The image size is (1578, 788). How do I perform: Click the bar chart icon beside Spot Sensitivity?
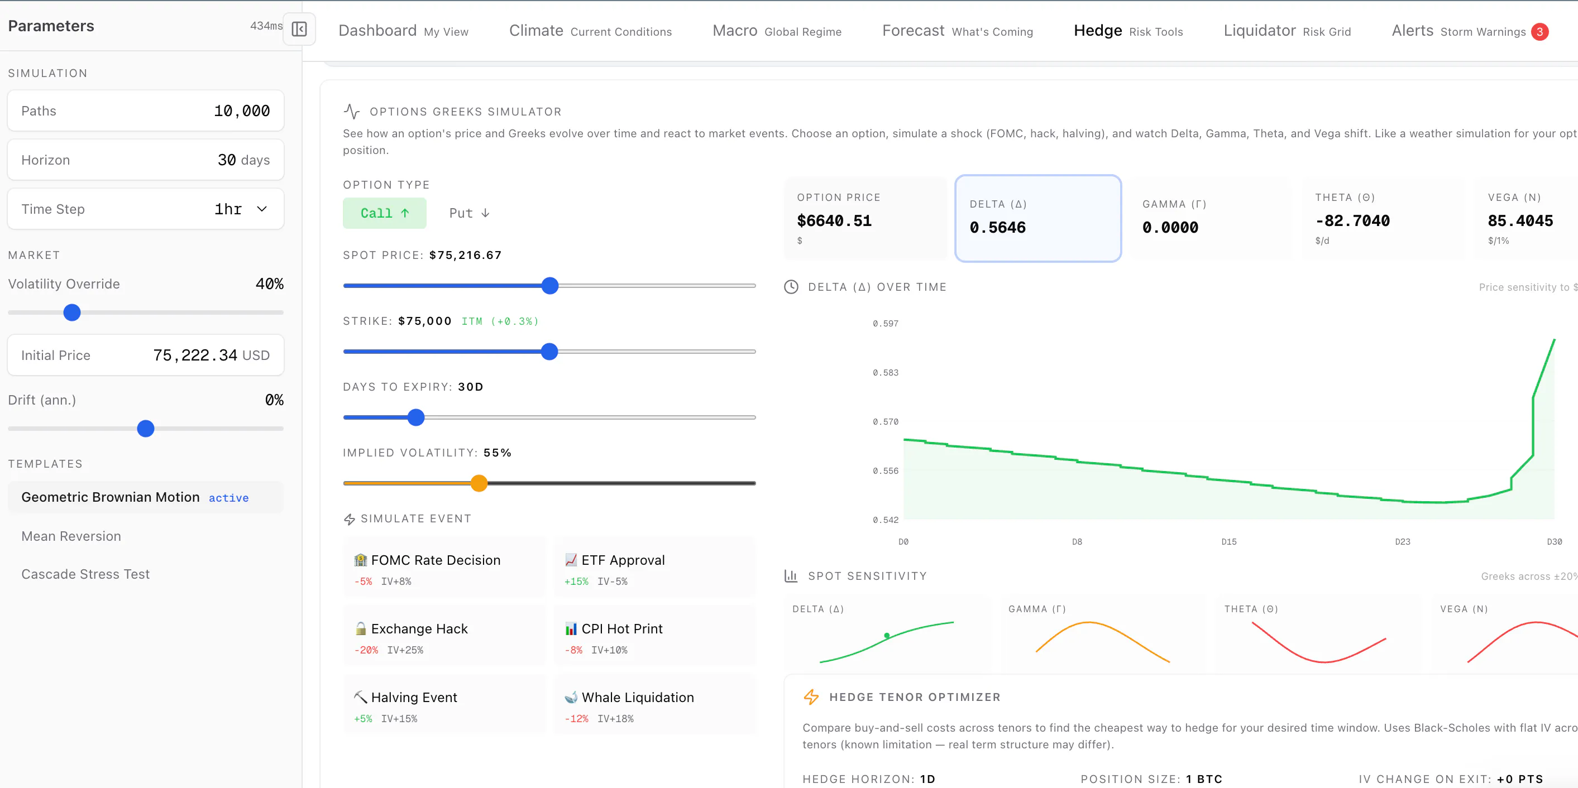[x=791, y=575]
